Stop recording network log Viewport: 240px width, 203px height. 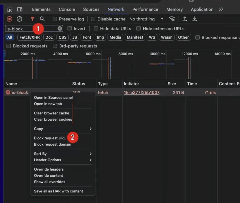pos(10,19)
